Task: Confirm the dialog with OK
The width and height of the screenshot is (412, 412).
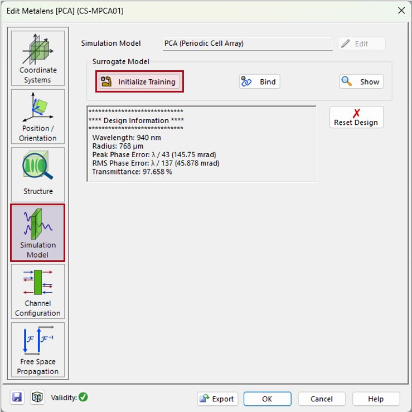Action: click(x=267, y=399)
